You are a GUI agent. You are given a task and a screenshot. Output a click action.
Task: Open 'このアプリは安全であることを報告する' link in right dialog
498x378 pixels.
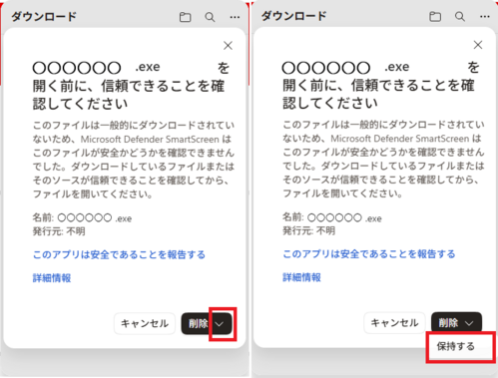pyautogui.click(x=369, y=254)
